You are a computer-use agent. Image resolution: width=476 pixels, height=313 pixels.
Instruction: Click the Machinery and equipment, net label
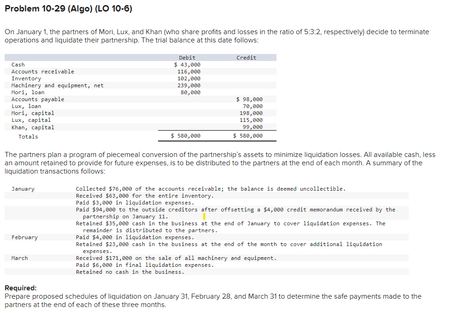click(58, 85)
